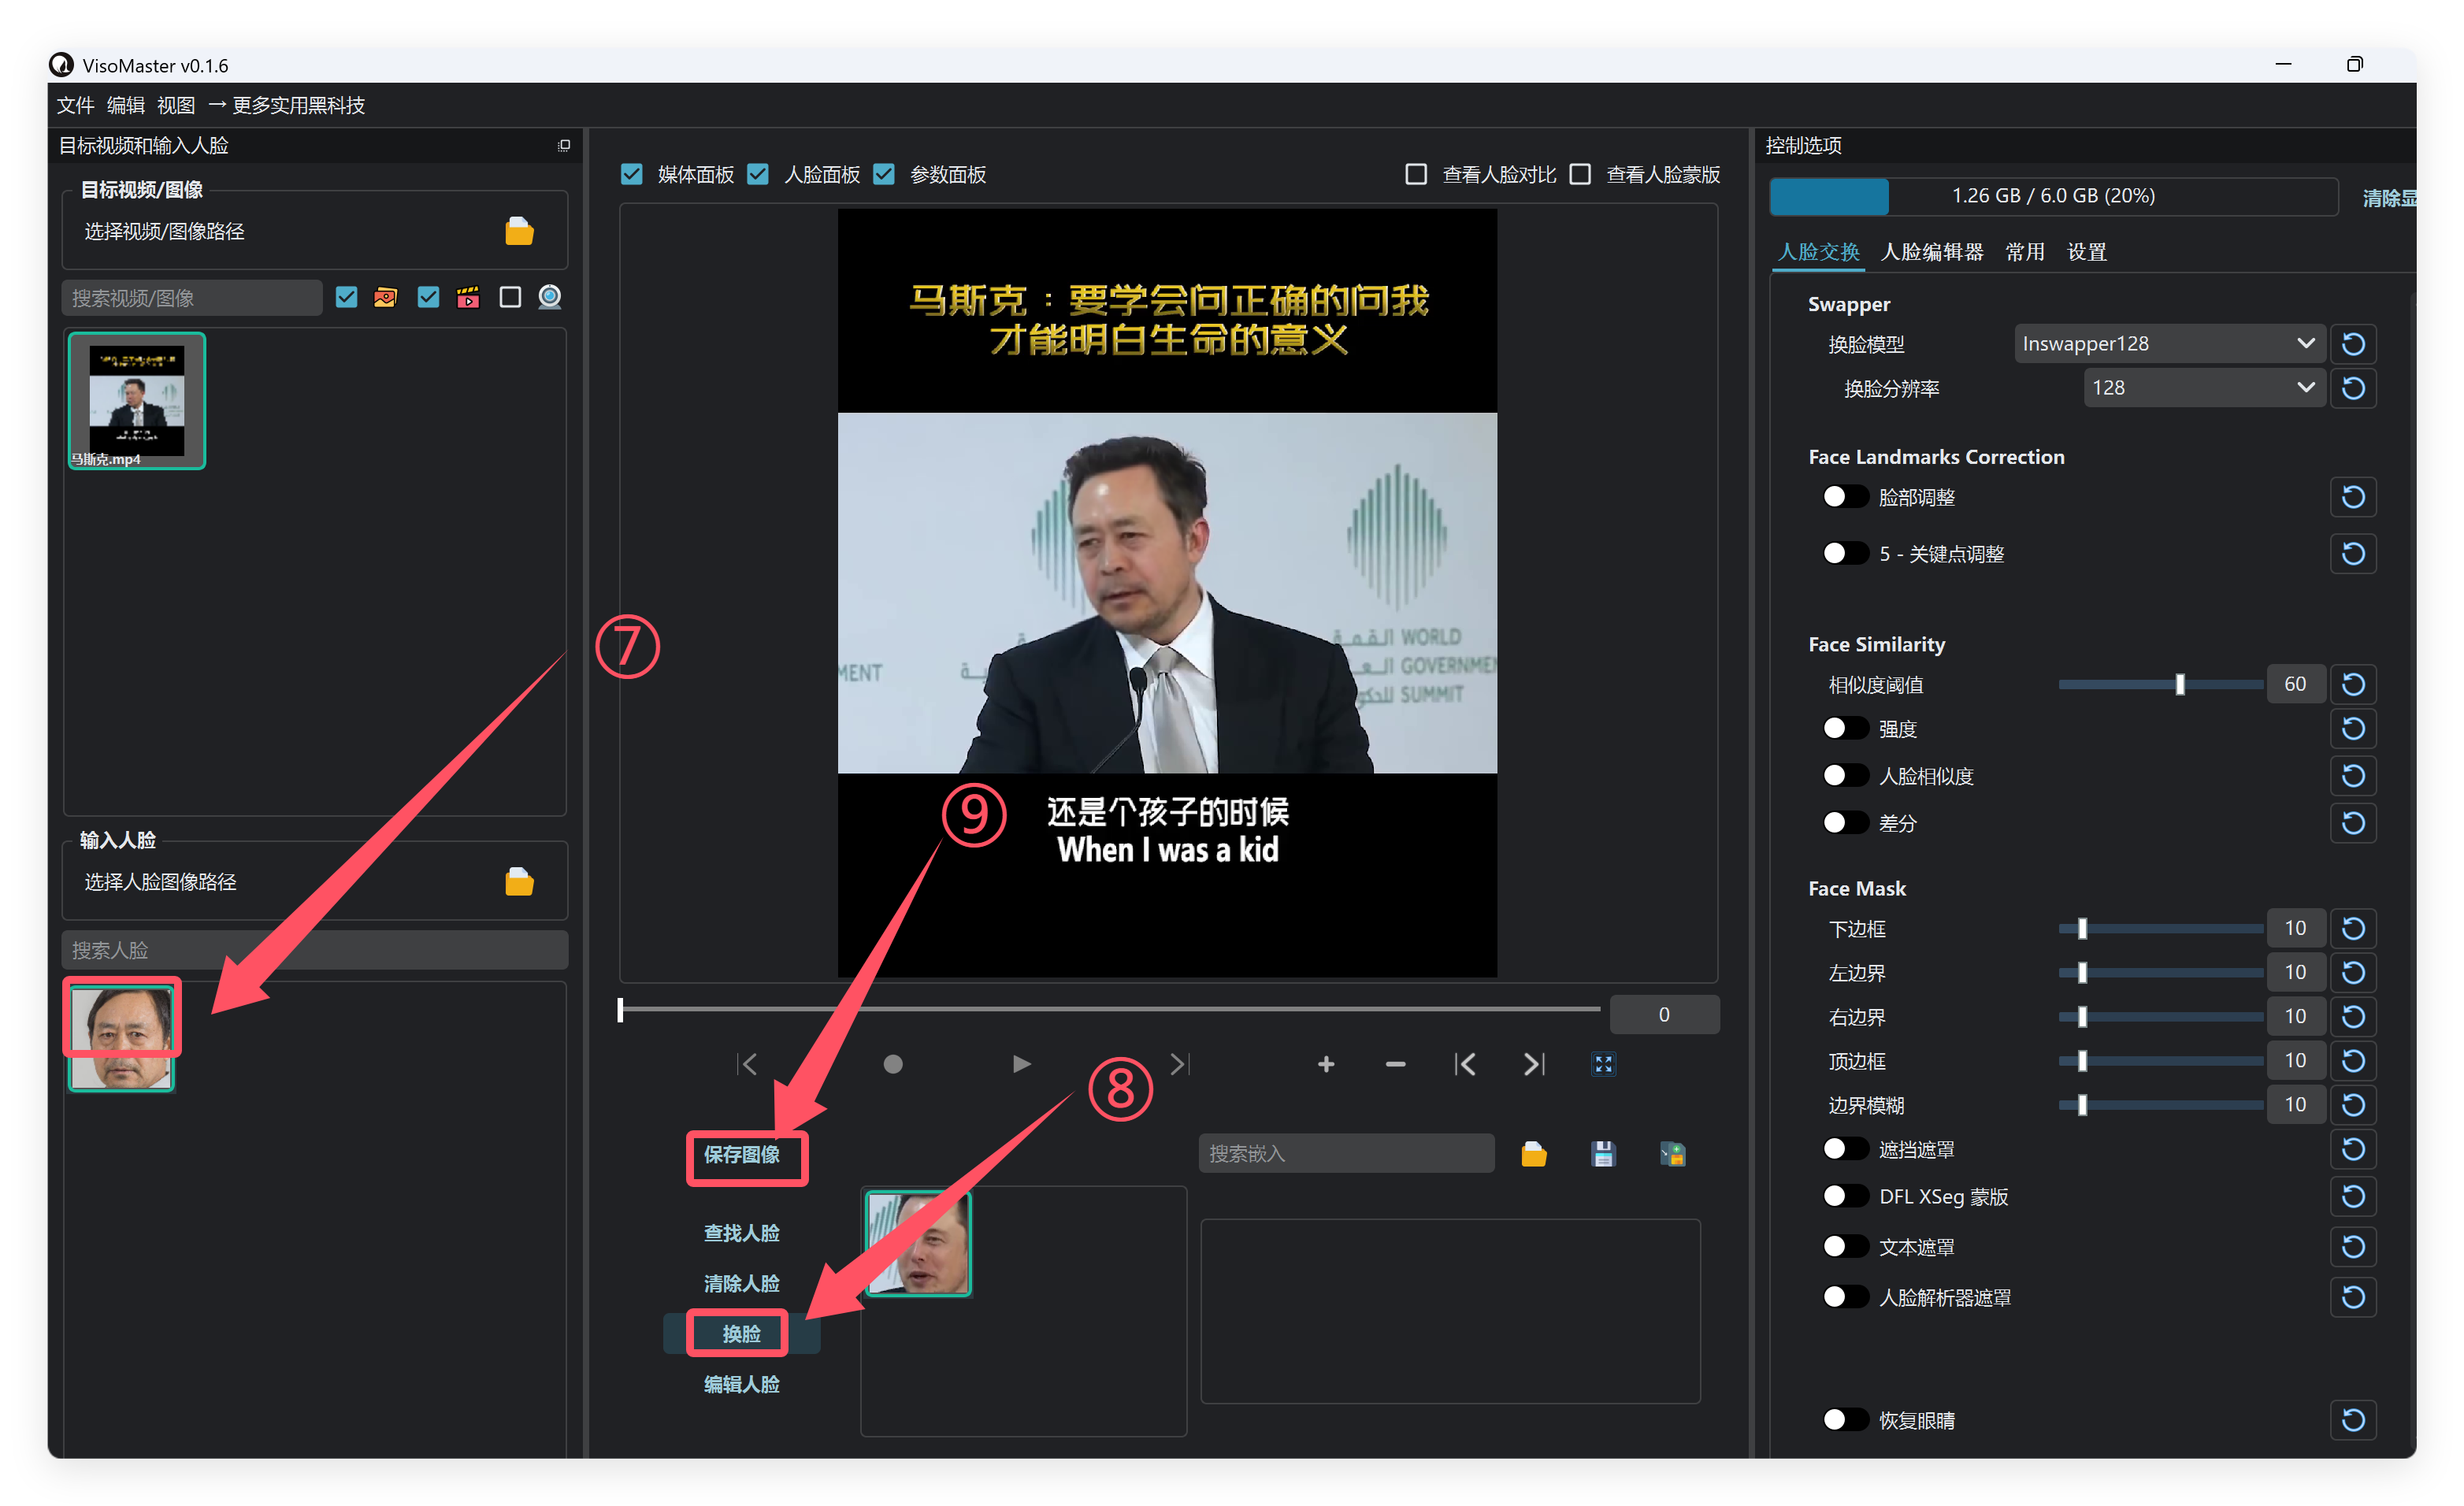Remove a marker with the minus icon
Screen dimensions: 2464x1506
[x=1396, y=1064]
